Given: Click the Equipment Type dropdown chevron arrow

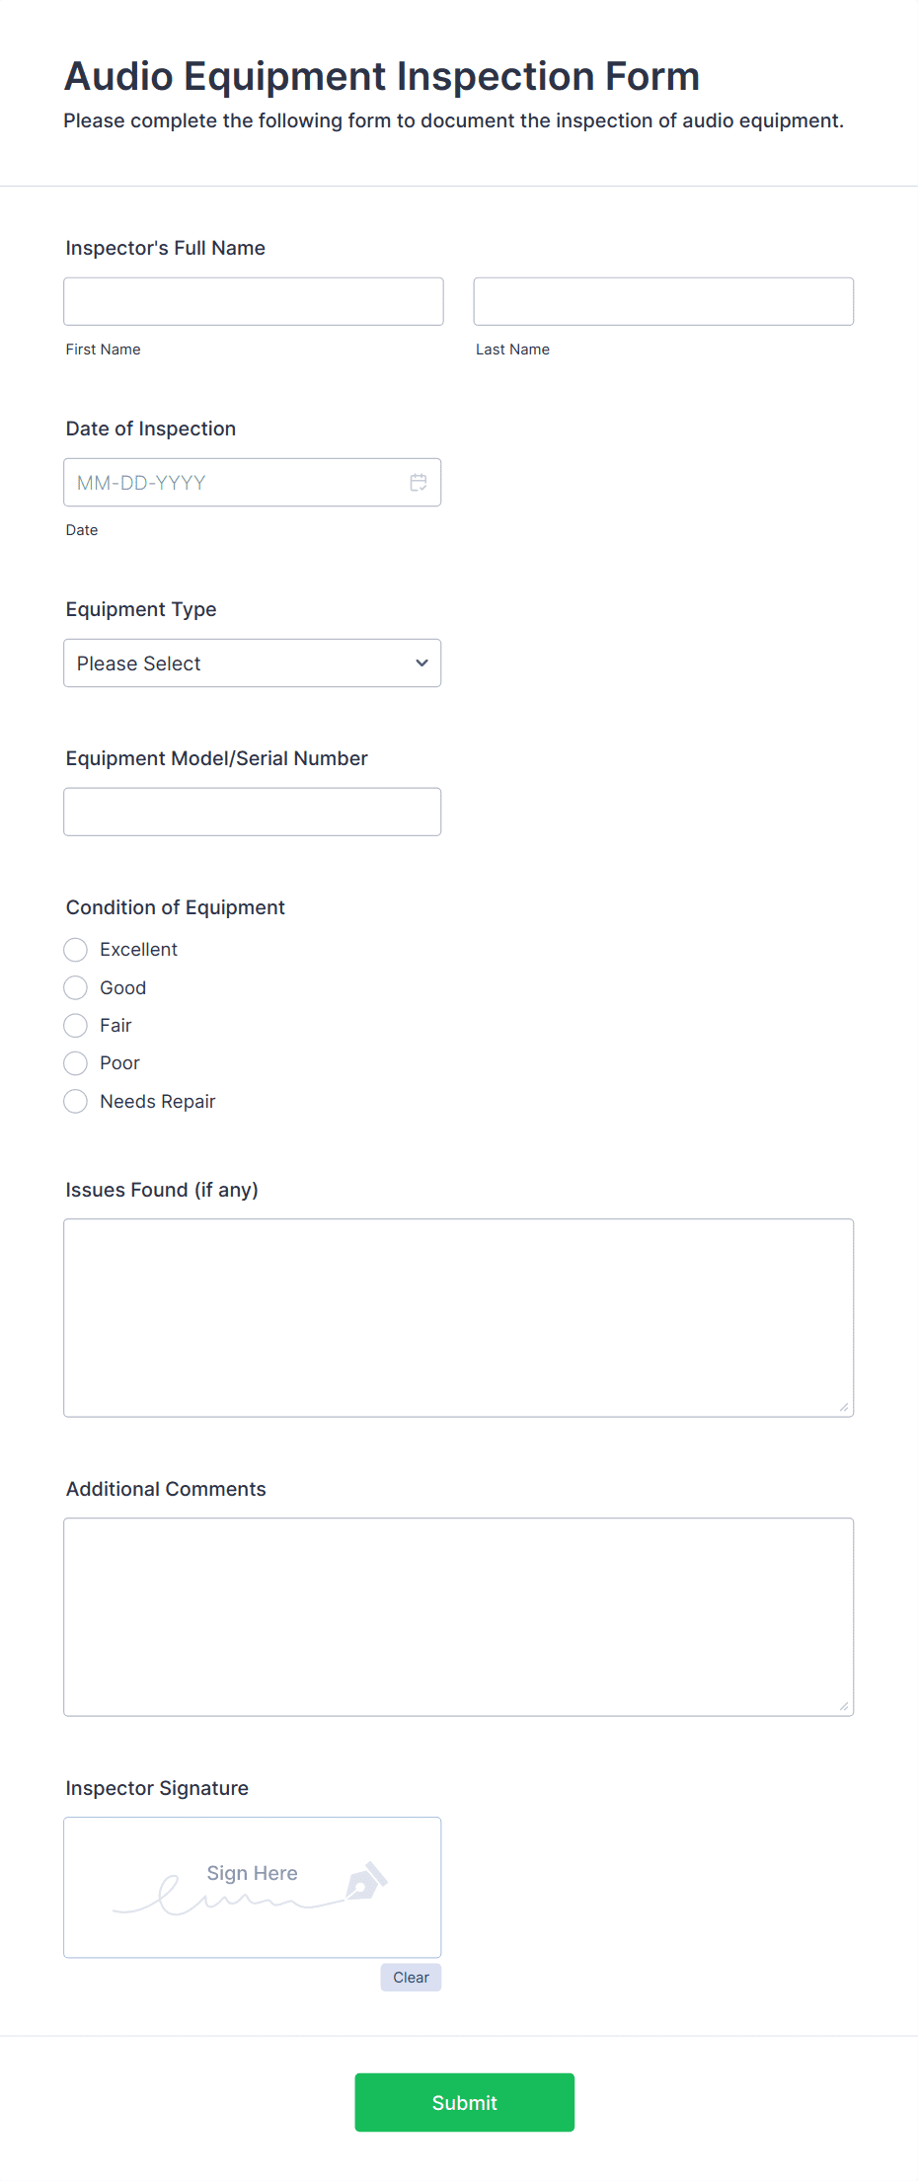Looking at the screenshot, I should (421, 663).
